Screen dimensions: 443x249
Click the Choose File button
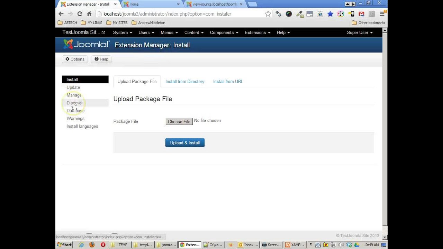(179, 122)
